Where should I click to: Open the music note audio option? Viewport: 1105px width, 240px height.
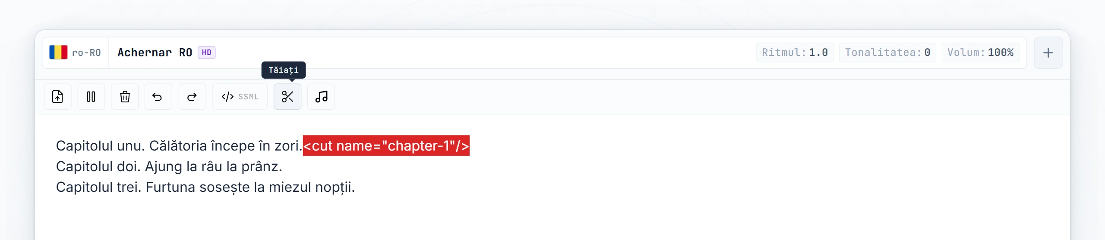[321, 97]
